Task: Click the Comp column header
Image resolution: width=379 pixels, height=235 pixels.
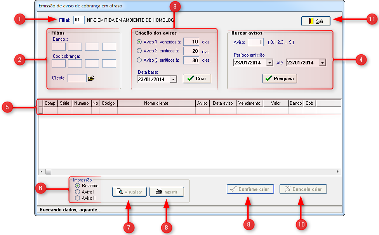Action: [50, 103]
